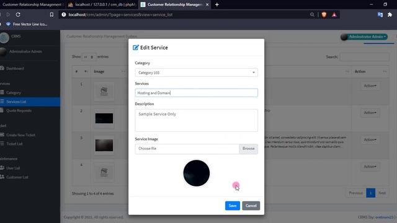Open the extensions puzzle icon
Screen dimensions: 397x223
pyautogui.click(x=390, y=15)
